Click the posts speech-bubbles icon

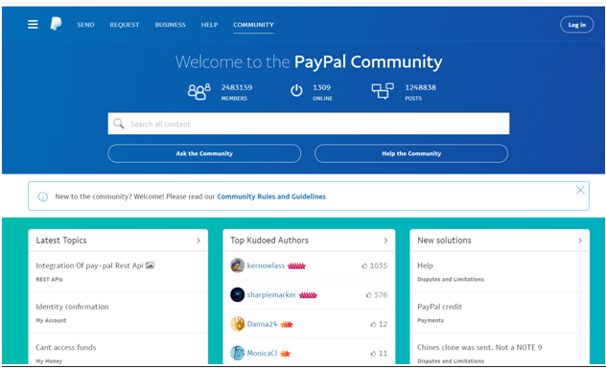pos(383,91)
